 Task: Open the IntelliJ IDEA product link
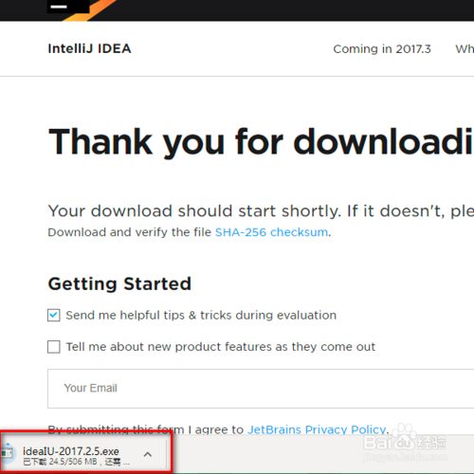[89, 48]
